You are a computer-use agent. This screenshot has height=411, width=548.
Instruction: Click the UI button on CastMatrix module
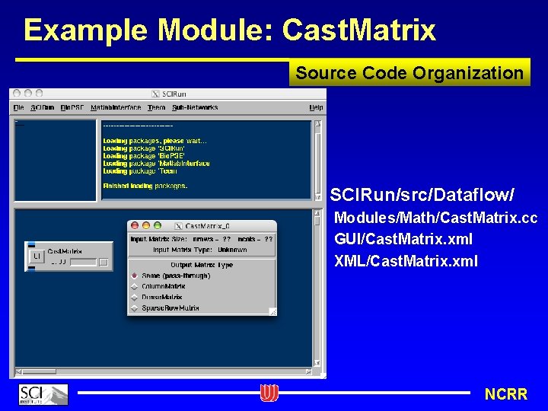pyautogui.click(x=37, y=256)
